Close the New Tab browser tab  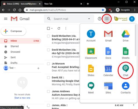pos(81,4)
